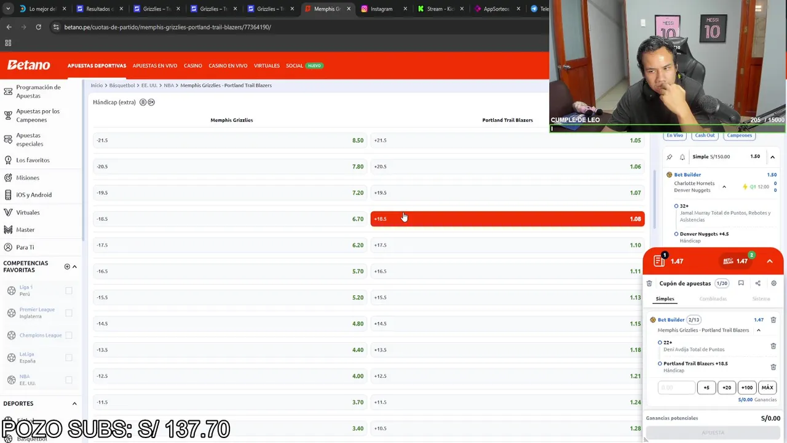Switch to Combinadas betslip tab
Image resolution: width=787 pixels, height=443 pixels.
[713, 299]
